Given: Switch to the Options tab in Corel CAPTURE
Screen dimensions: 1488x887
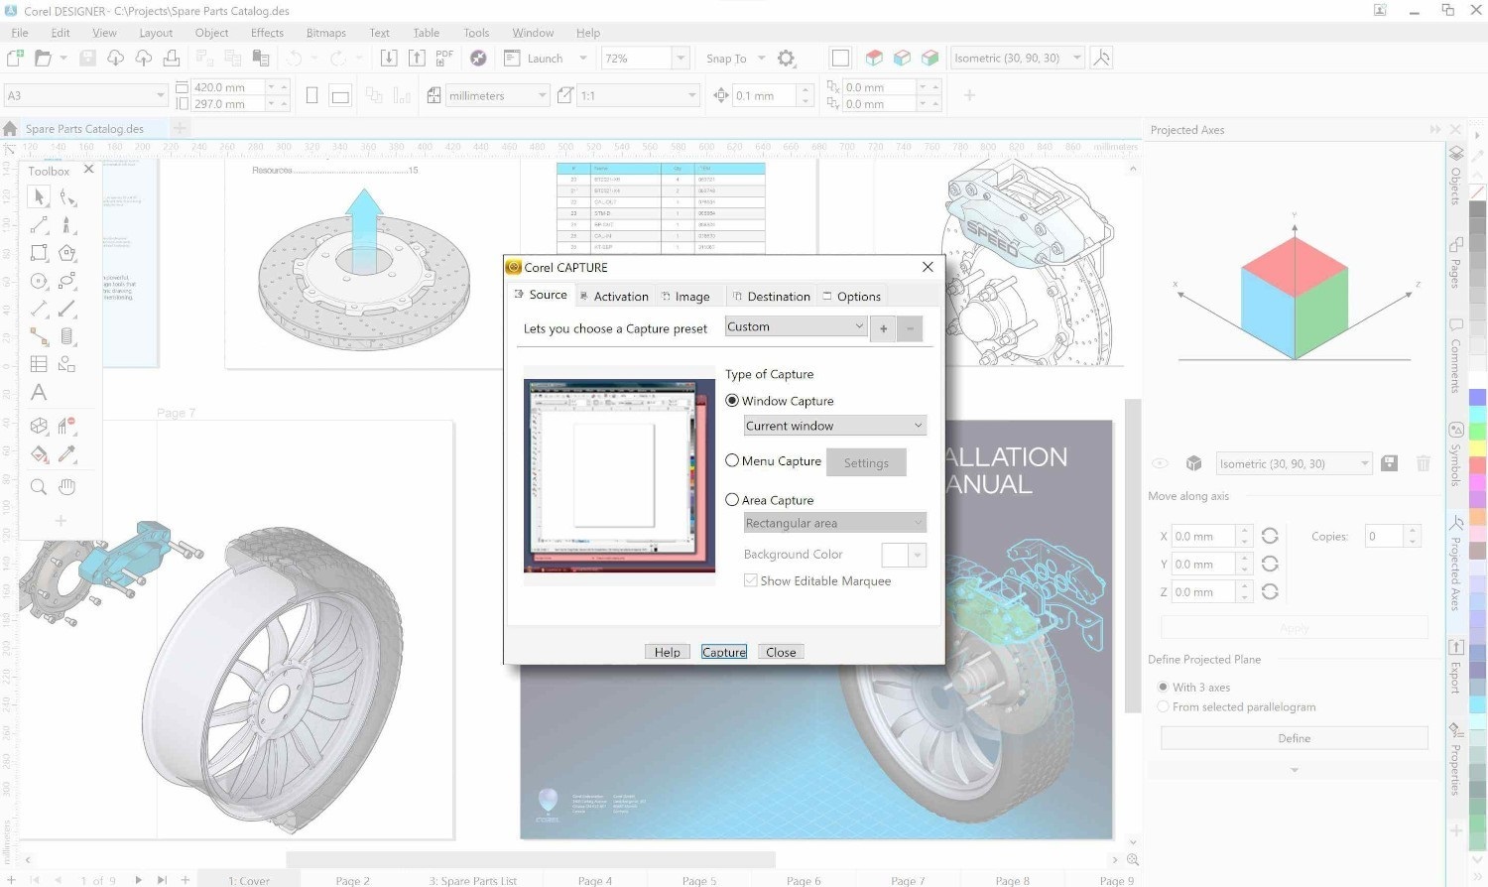Looking at the screenshot, I should coord(851,296).
